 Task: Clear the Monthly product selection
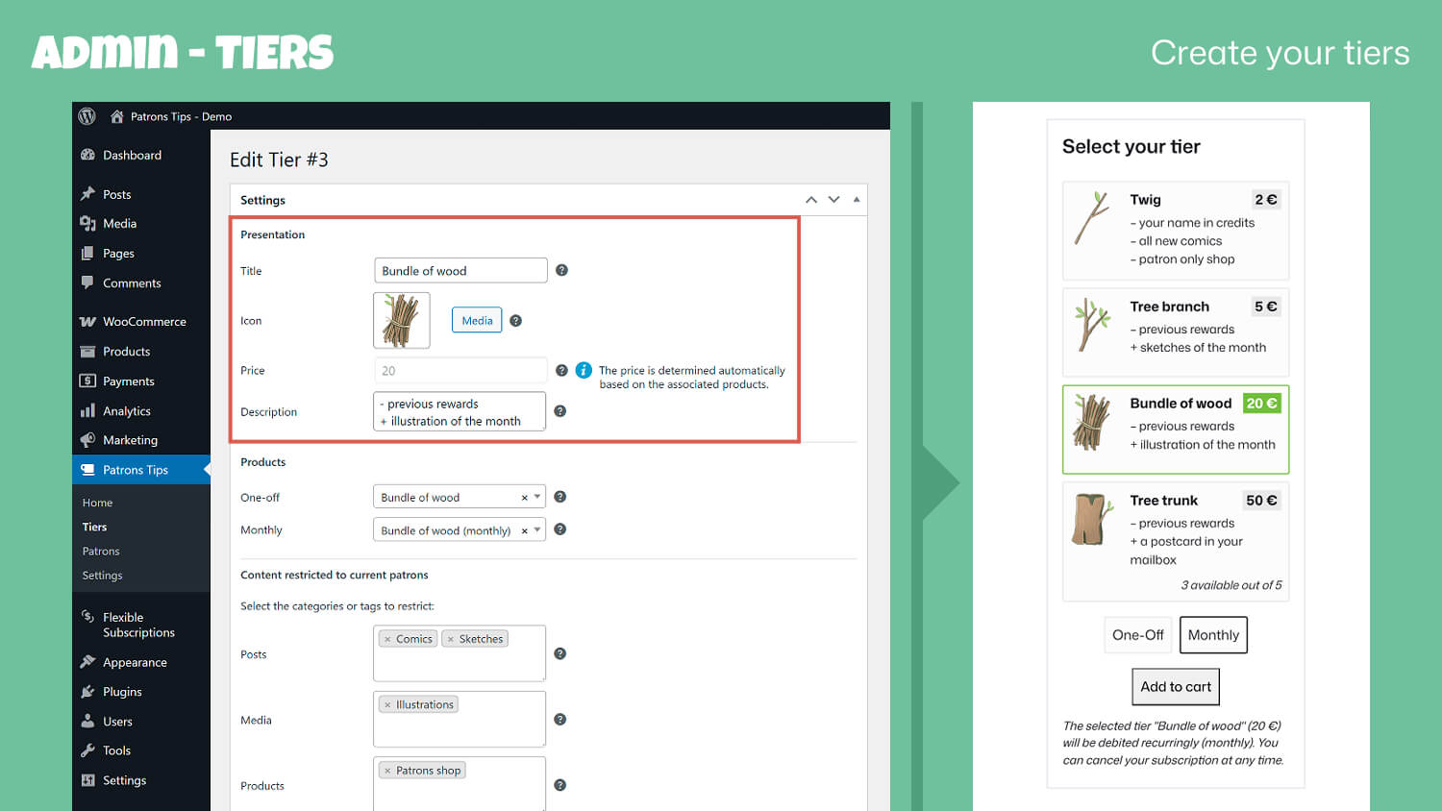[524, 530]
